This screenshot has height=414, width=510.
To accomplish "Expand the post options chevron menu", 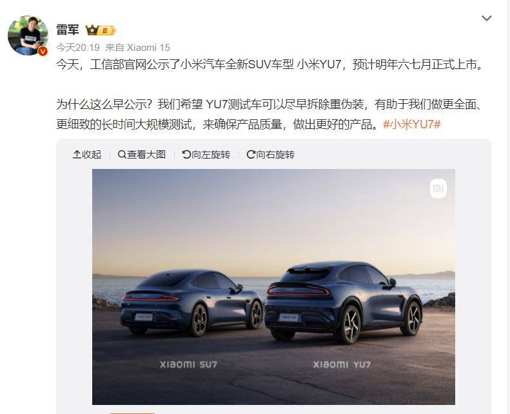I will pyautogui.click(x=487, y=18).
